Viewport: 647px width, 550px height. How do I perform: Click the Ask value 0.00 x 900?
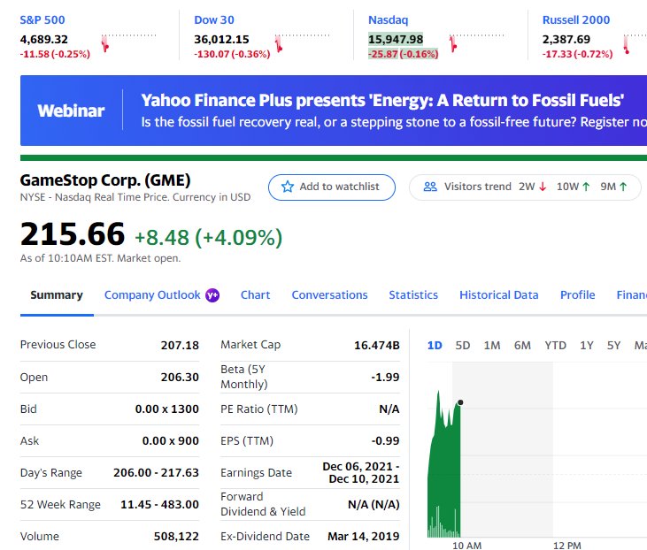(171, 440)
